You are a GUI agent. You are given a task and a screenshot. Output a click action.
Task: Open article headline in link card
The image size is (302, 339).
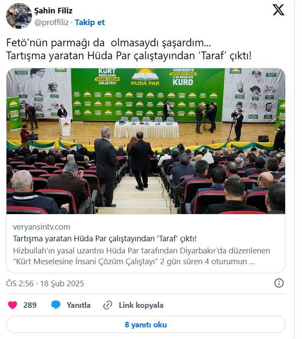point(105,239)
